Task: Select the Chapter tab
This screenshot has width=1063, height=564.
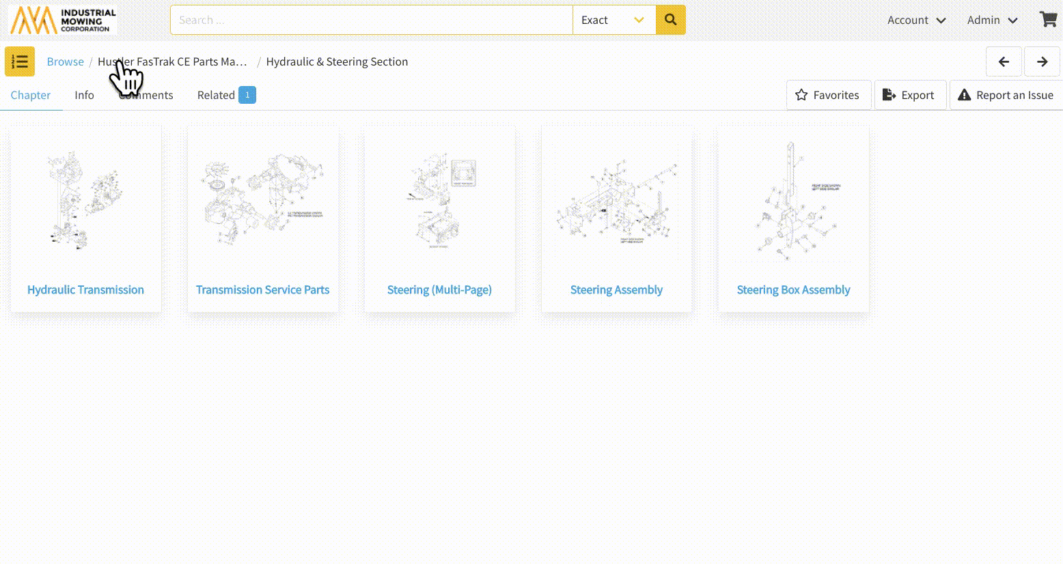Action: (x=31, y=95)
